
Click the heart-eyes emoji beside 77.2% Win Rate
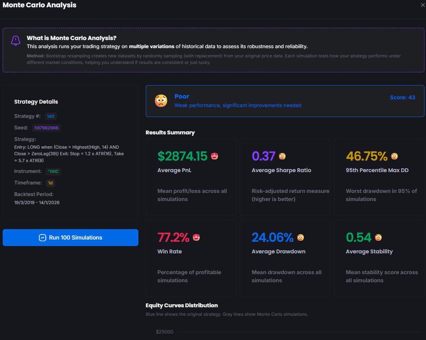[196, 238]
